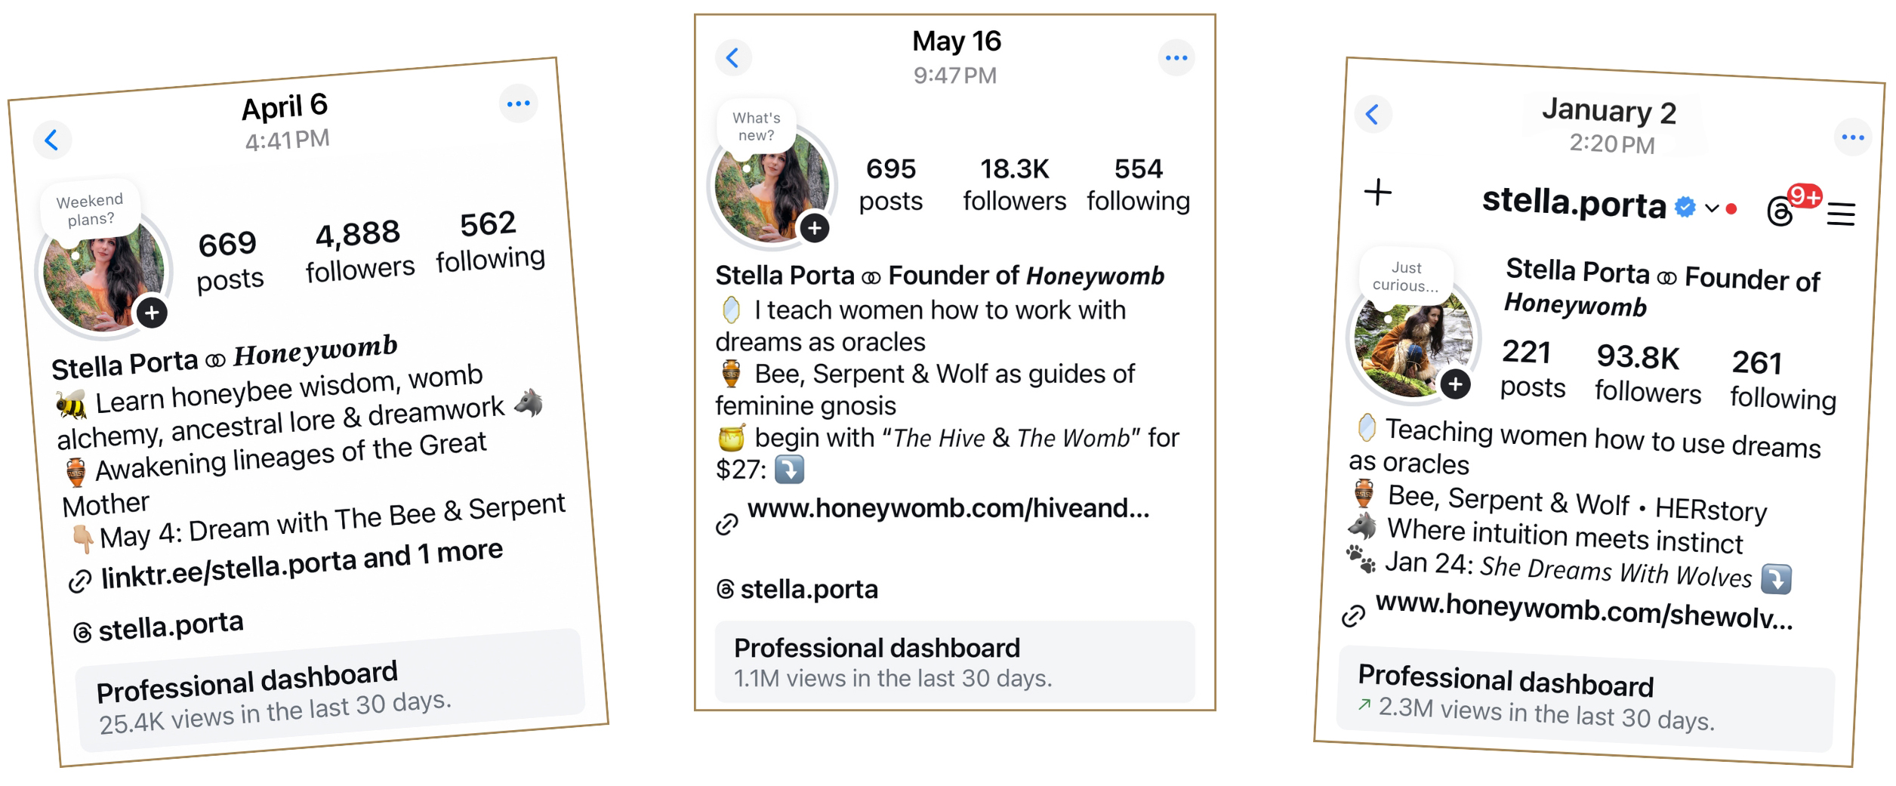Expand the account switcher chevron beside stella.porta
This screenshot has height=786, width=1896.
pyautogui.click(x=1712, y=208)
